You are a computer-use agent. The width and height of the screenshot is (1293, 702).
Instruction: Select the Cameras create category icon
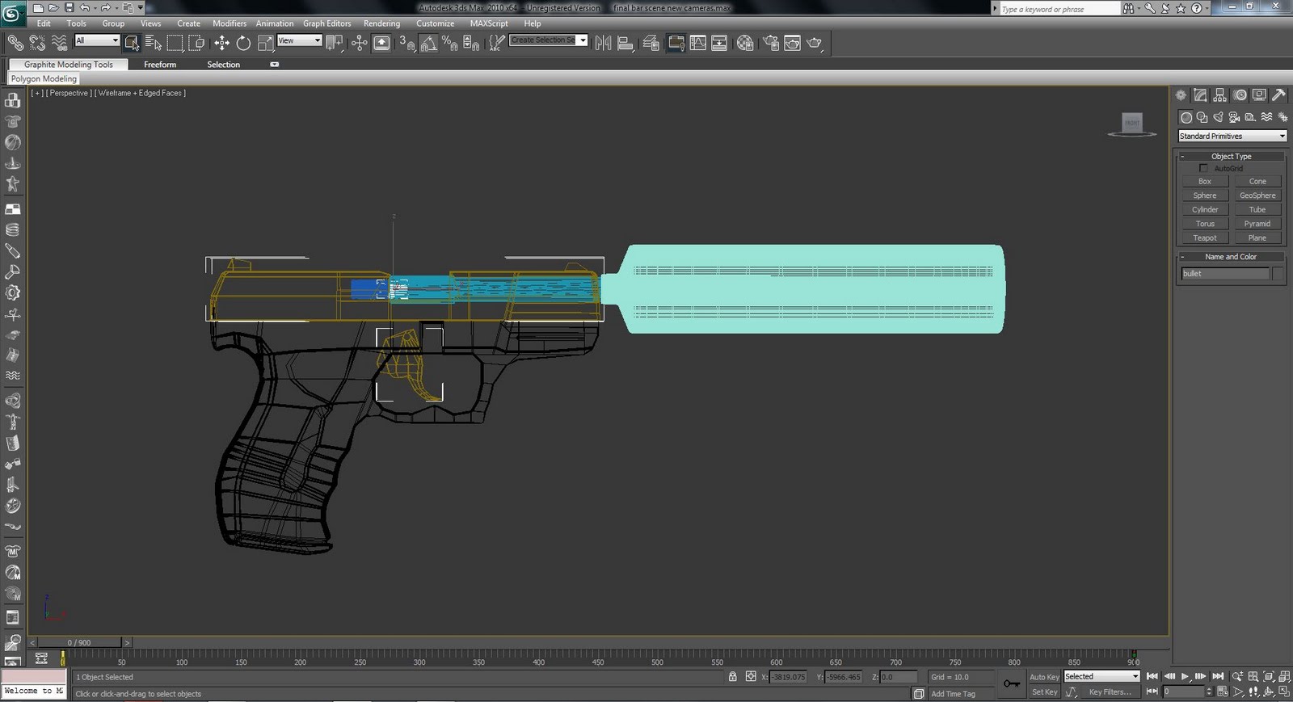tap(1234, 117)
